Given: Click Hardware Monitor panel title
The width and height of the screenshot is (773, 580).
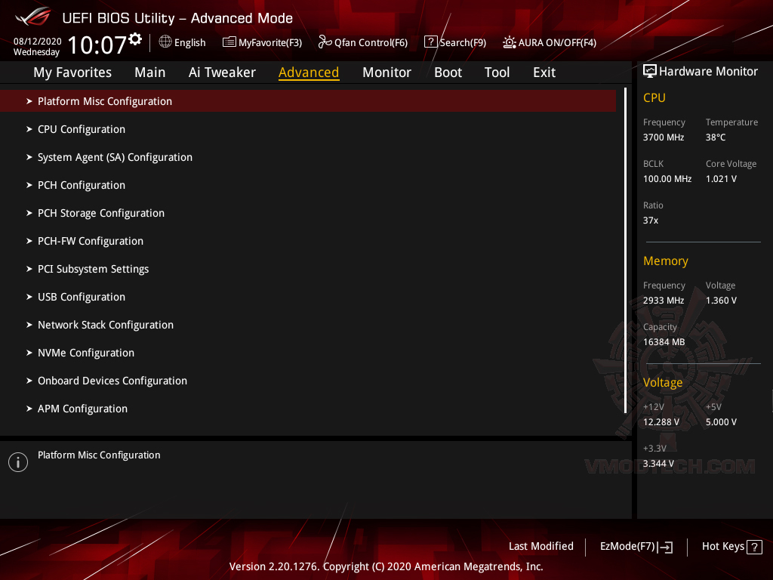Looking at the screenshot, I should click(x=708, y=72).
